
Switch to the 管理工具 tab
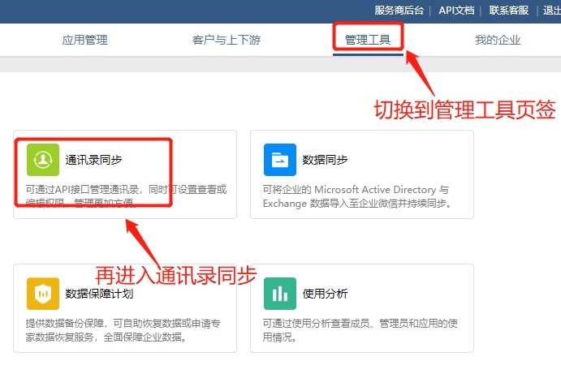[x=368, y=40]
